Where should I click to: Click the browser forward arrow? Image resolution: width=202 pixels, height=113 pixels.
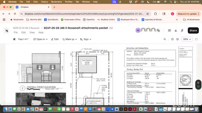9,14
